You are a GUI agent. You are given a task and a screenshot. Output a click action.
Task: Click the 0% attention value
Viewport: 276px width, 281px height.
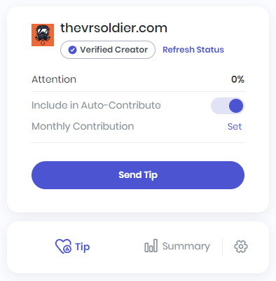click(237, 79)
